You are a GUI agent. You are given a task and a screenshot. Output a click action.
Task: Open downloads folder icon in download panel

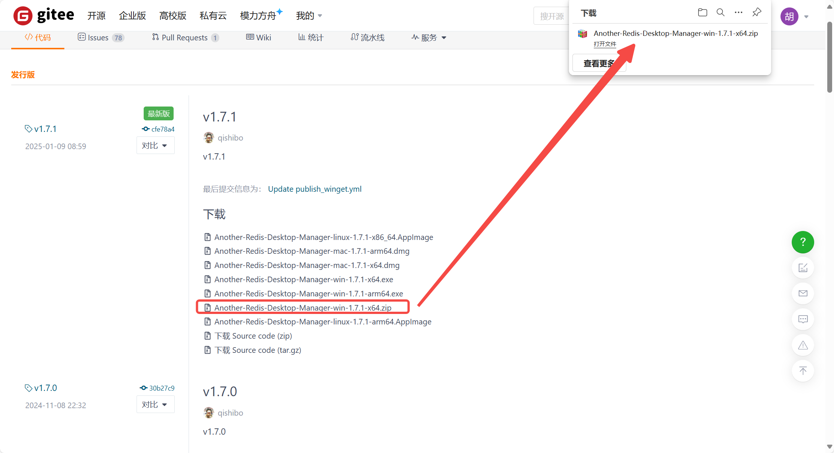pos(702,12)
